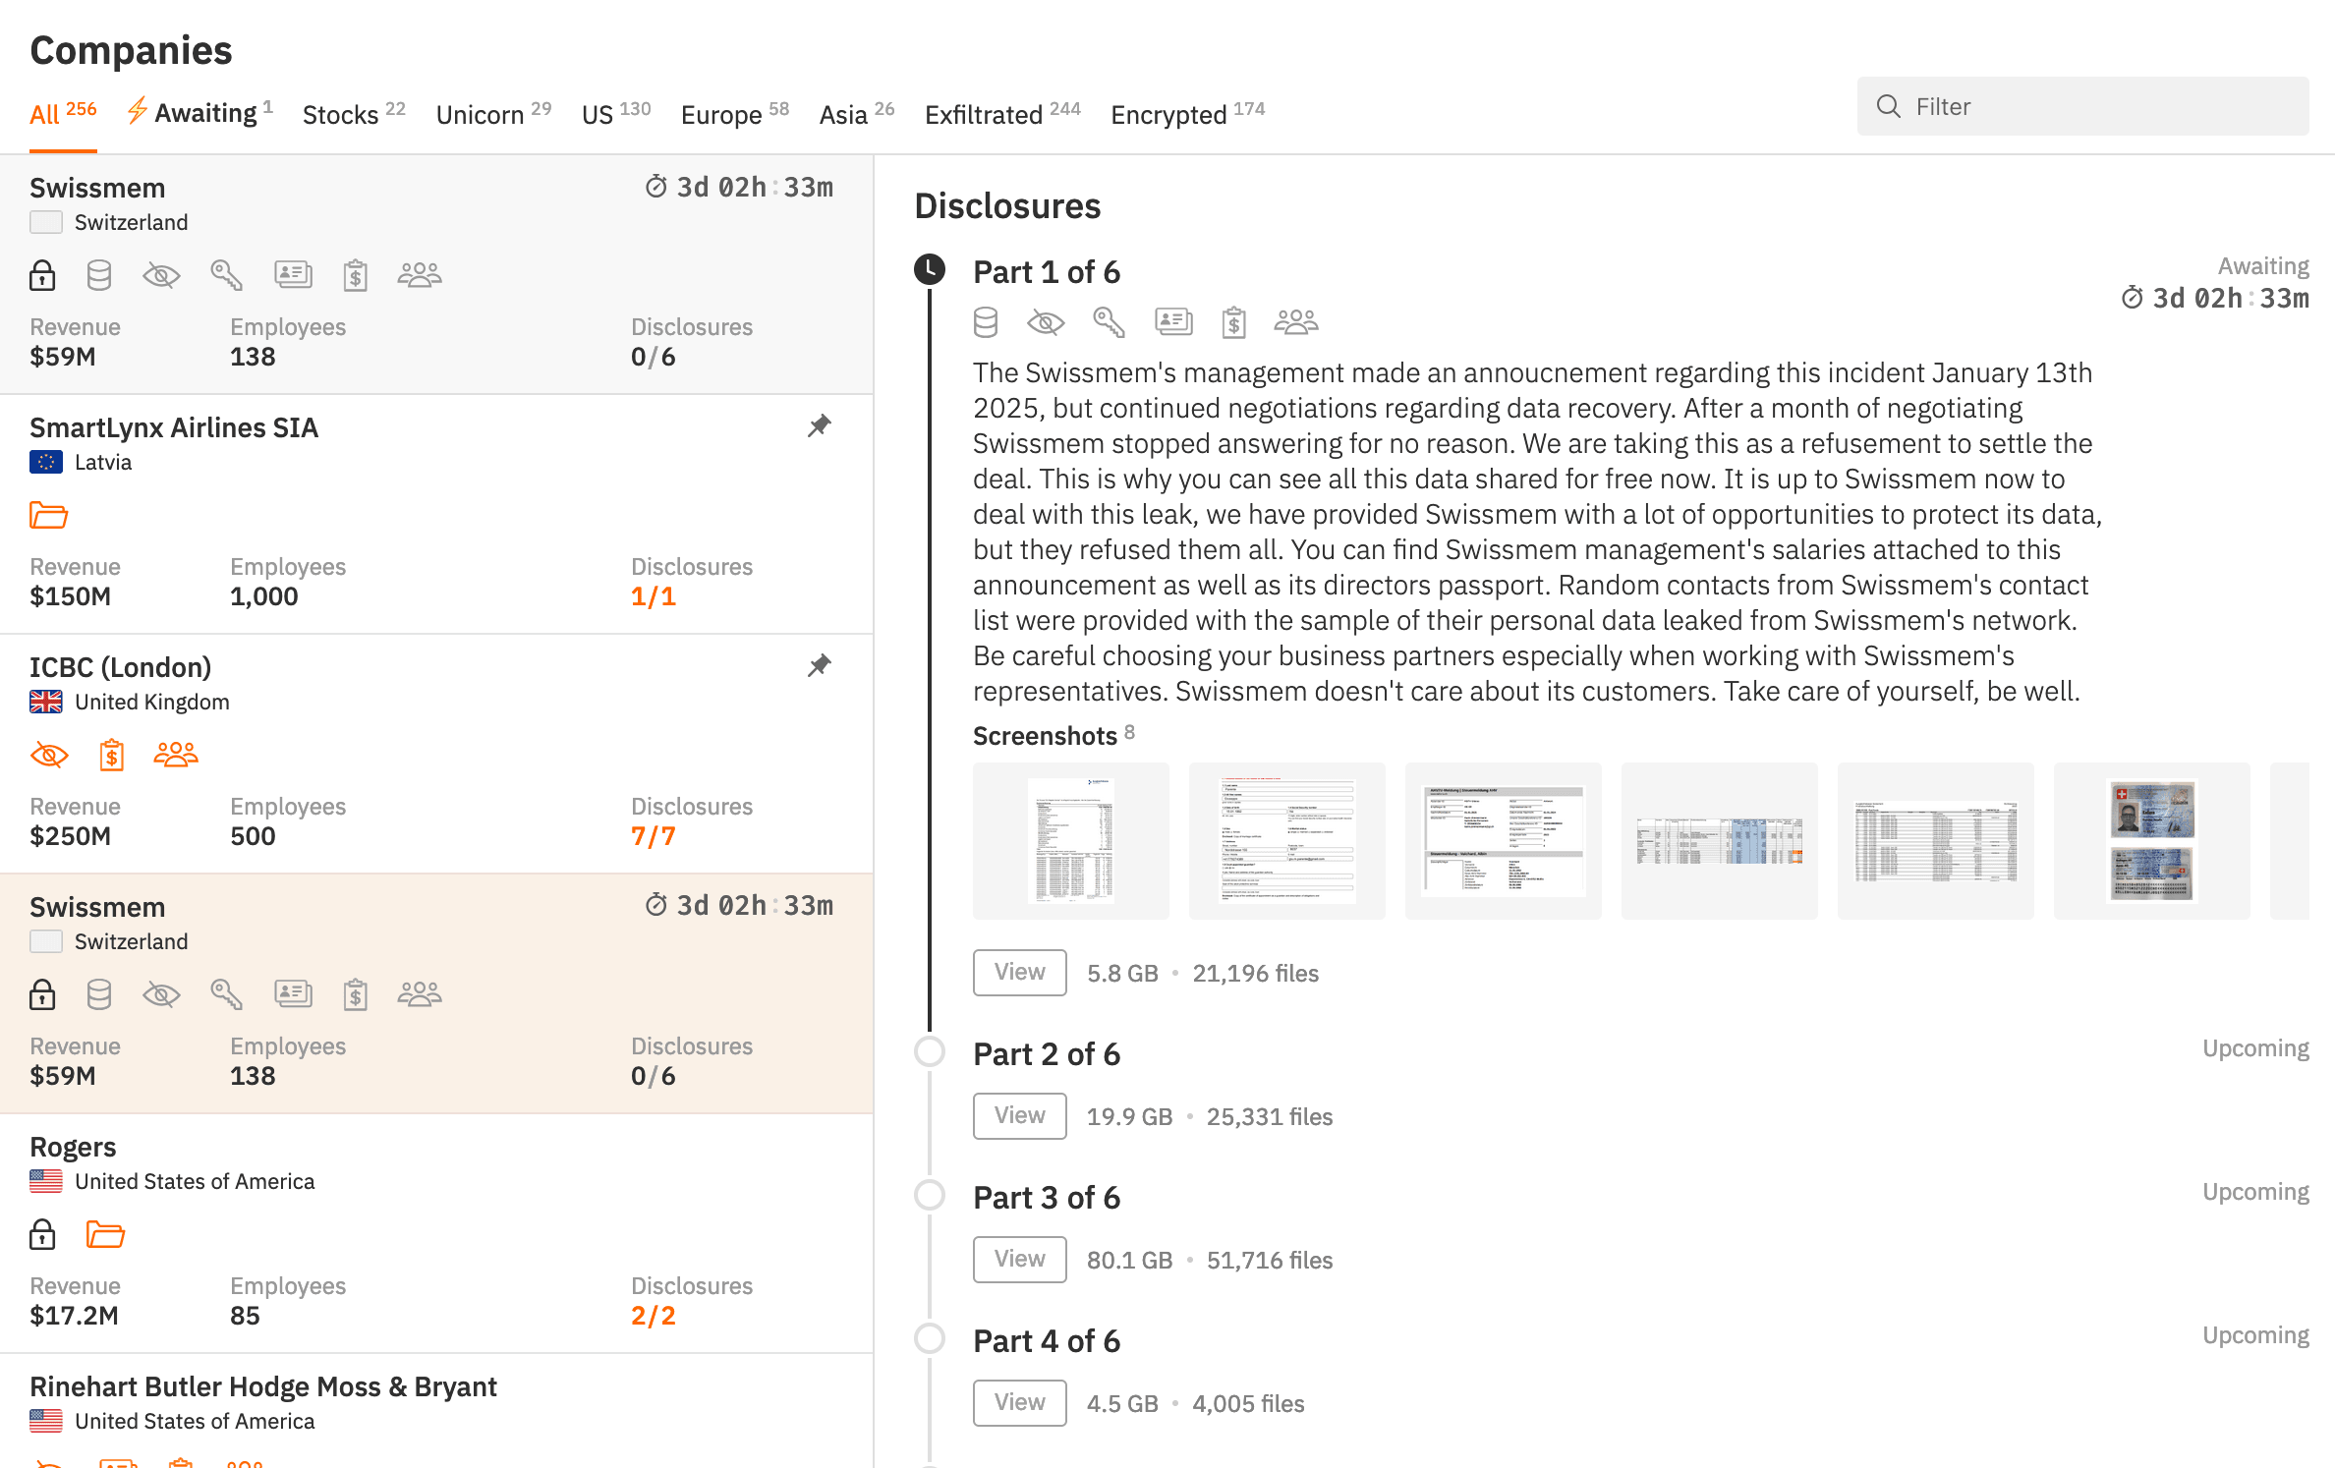Click View button for Part 2 (19.9 GB)
This screenshot has width=2335, height=1468.
click(1020, 1116)
